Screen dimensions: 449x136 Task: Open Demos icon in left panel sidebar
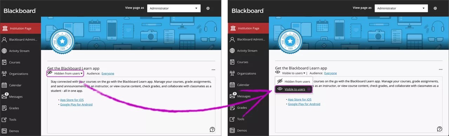point(4,131)
